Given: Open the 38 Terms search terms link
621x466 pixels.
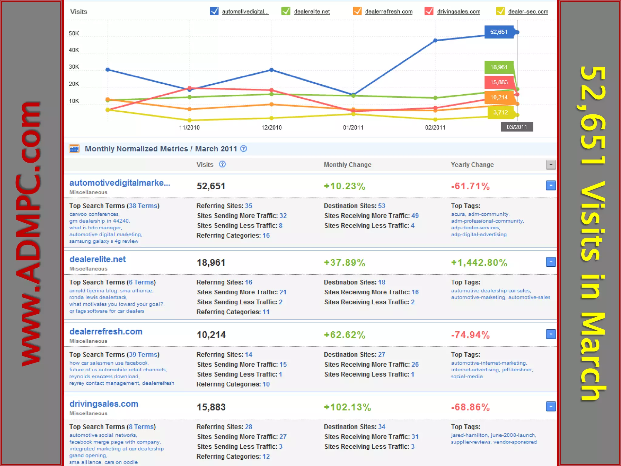Looking at the screenshot, I should 143,206.
